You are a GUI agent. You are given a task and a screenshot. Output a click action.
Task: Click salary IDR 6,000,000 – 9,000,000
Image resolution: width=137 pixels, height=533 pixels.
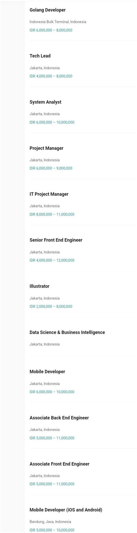click(51, 168)
